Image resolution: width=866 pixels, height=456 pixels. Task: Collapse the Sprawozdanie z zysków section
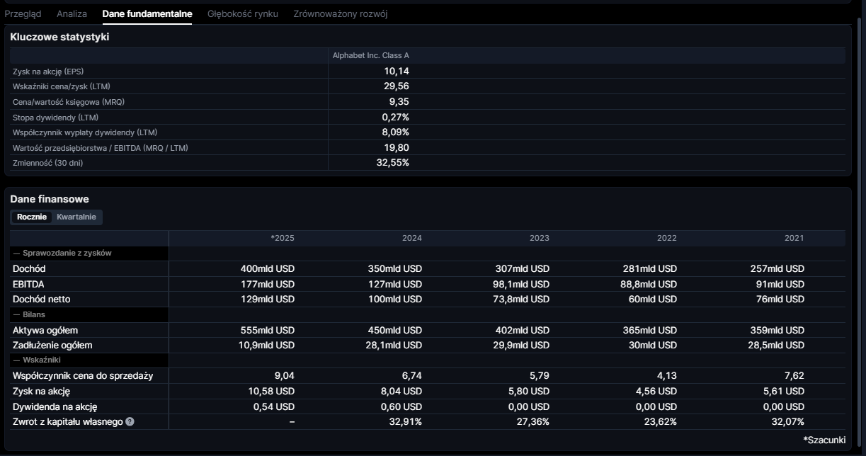pyautogui.click(x=62, y=253)
